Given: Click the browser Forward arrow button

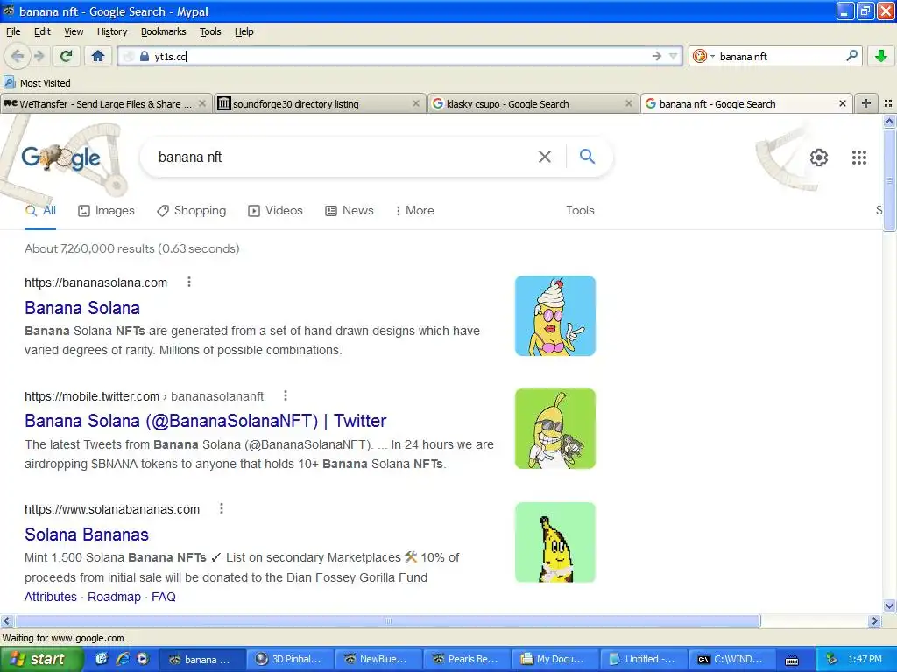Looking at the screenshot, I should click(39, 56).
